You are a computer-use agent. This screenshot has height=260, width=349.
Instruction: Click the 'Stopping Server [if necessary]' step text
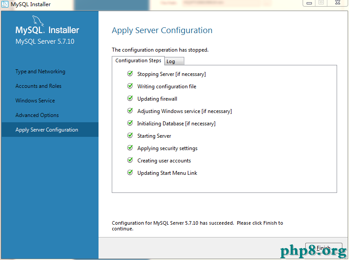[x=171, y=74]
